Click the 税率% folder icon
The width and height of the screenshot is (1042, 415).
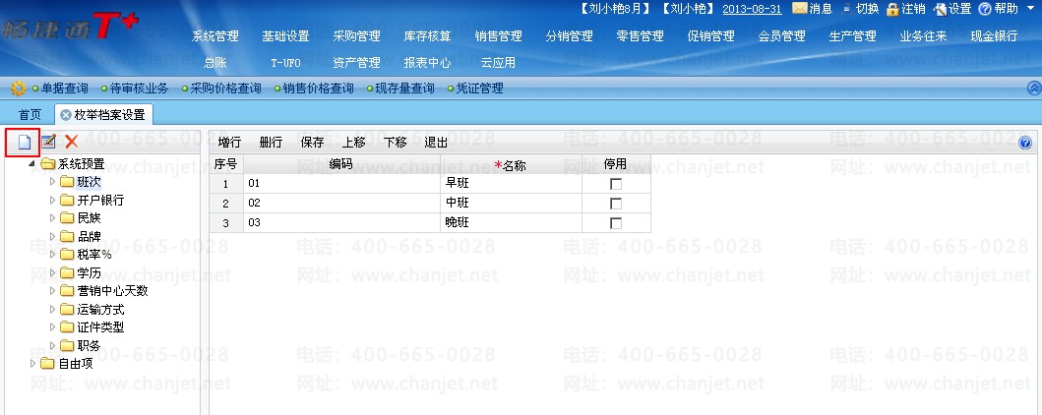[x=67, y=255]
